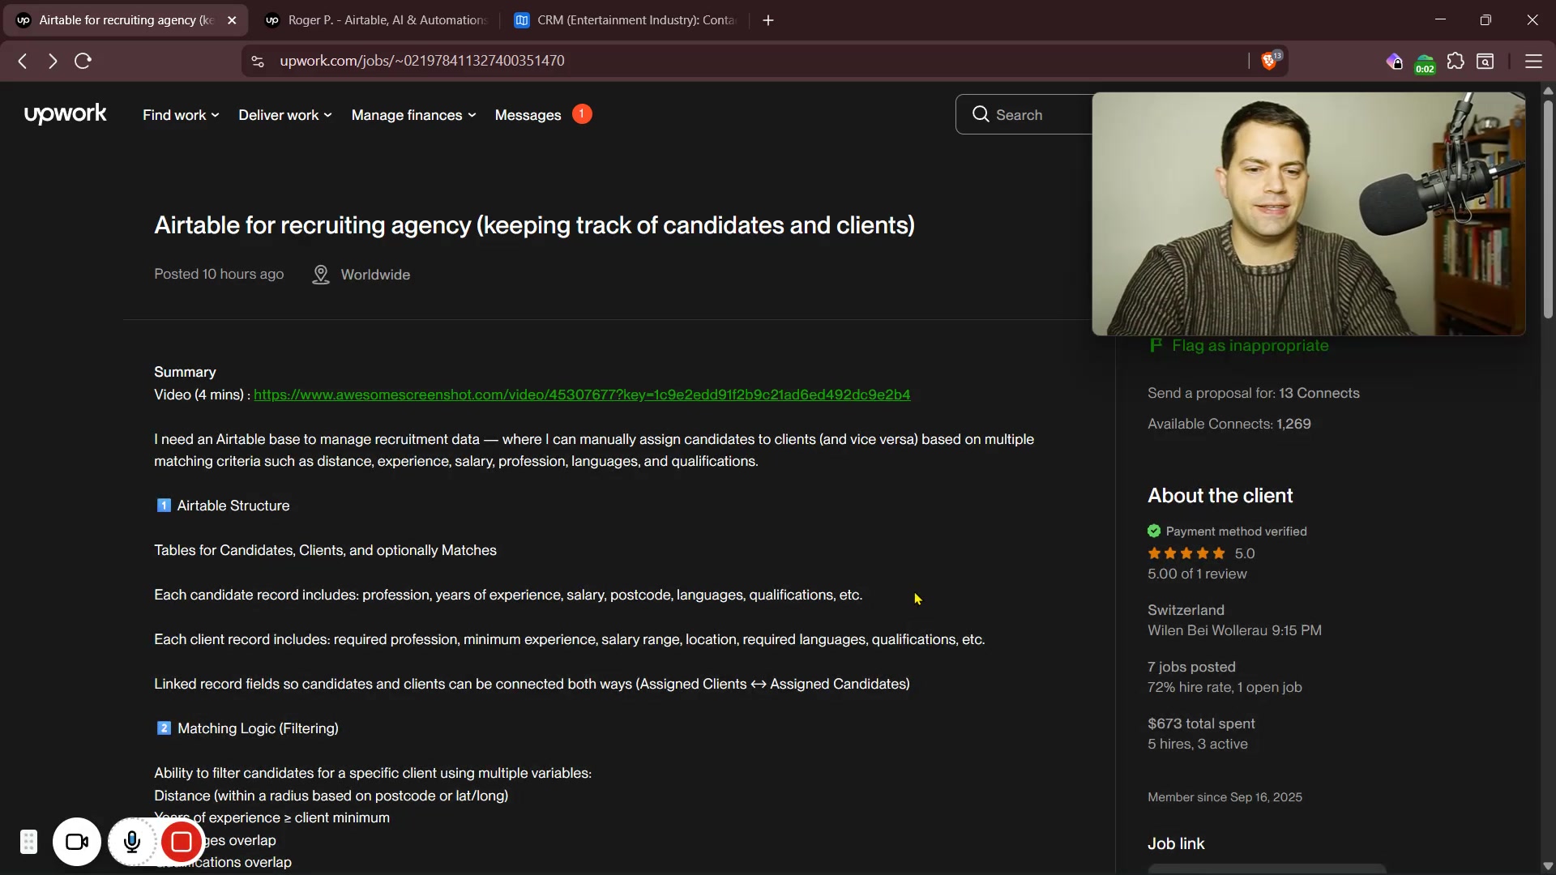Expand the Find work dropdown

181,115
